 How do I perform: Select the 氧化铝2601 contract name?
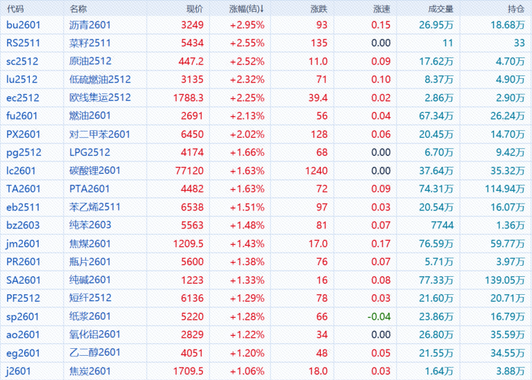[x=95, y=334]
